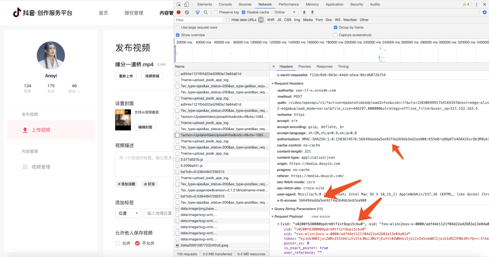This screenshot has width=489, height=257.
Task: Switch to the Elements tab
Action: (205, 4)
